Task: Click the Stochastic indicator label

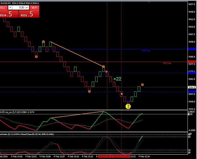Action: tap(27, 134)
